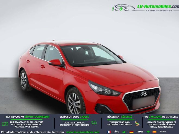This screenshot has width=179, height=134.
Task: Click 'LIVRAISON SOUS 5 JOURS' heading
Action: [74, 117]
